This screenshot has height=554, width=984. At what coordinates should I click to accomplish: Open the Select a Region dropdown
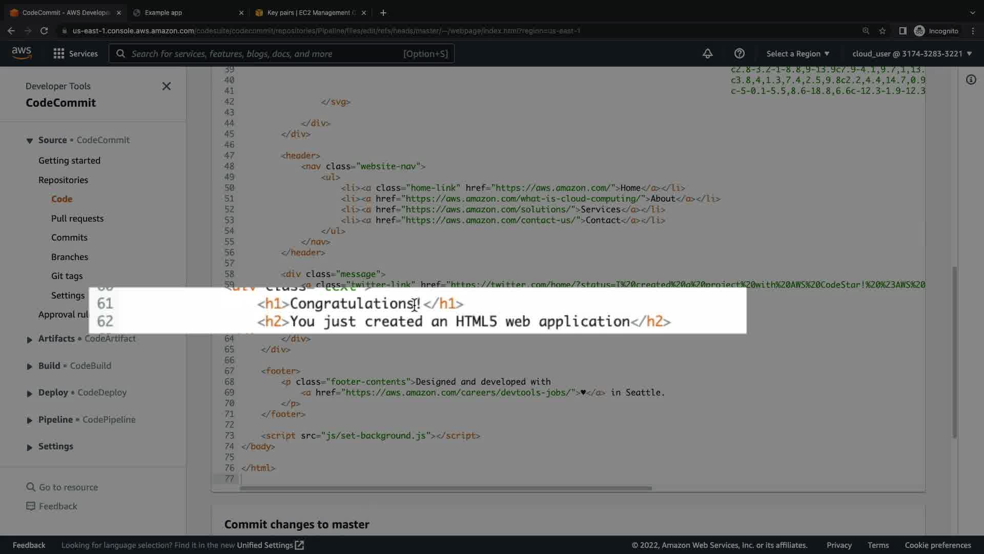tap(797, 53)
